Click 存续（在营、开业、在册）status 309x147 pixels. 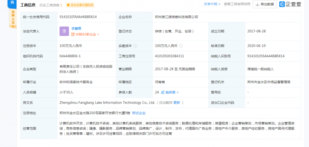pyautogui.click(x=175, y=31)
